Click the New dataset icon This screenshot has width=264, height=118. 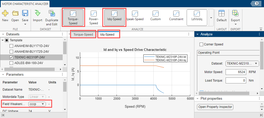[5, 16]
